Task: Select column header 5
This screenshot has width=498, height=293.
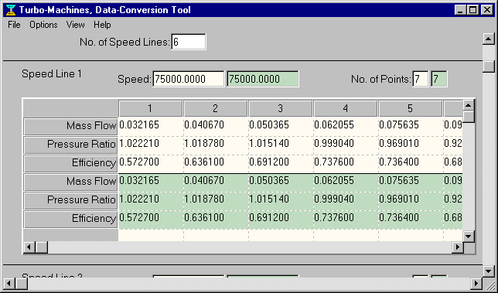Action: click(411, 108)
